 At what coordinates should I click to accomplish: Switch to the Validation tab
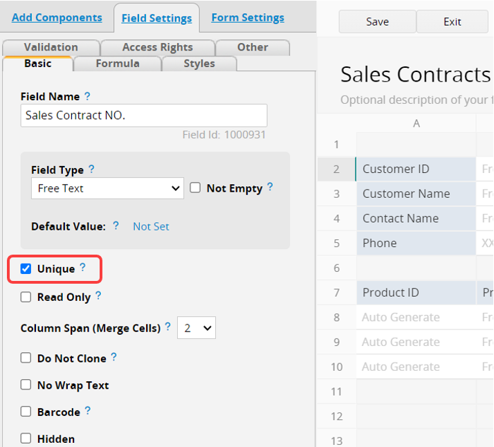(x=51, y=47)
